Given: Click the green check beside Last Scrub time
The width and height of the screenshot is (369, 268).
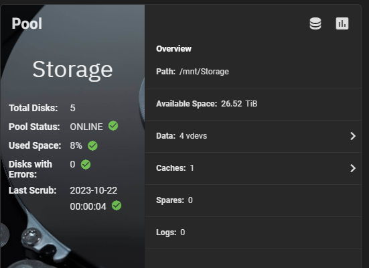Looking at the screenshot, I should click(117, 206).
